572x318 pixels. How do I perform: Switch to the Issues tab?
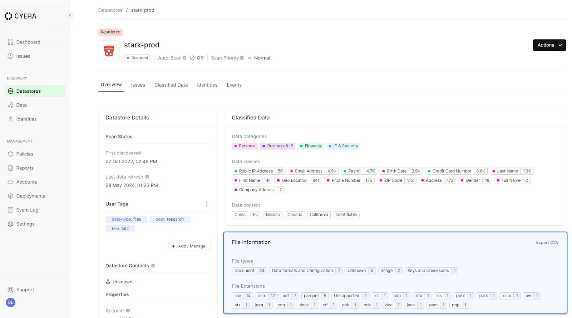(x=138, y=85)
